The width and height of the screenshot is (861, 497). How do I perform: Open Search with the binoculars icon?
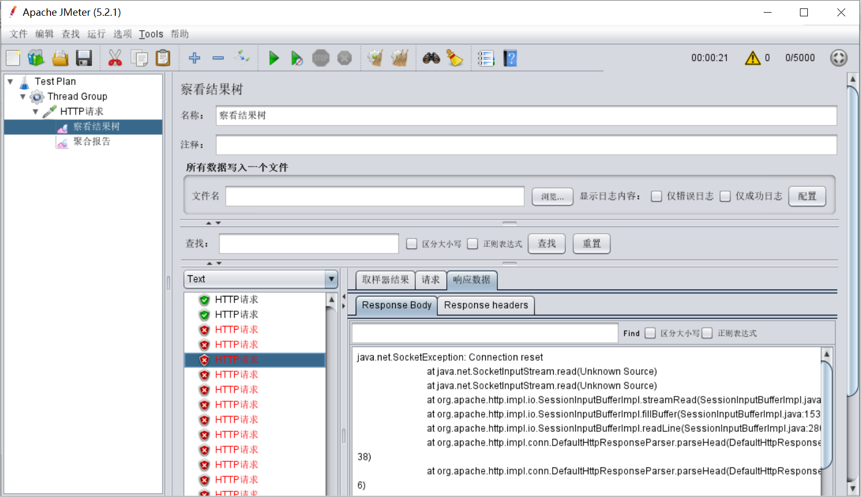pyautogui.click(x=431, y=58)
